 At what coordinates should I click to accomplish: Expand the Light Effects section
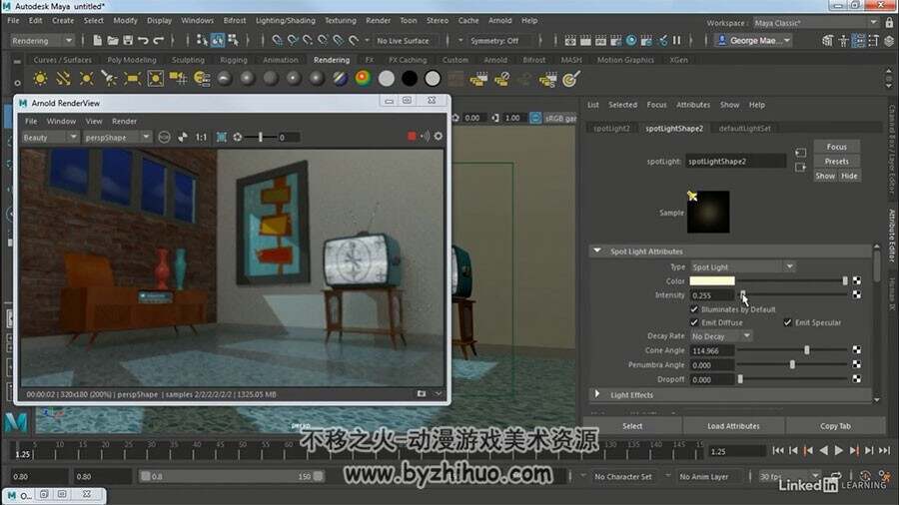pos(597,394)
